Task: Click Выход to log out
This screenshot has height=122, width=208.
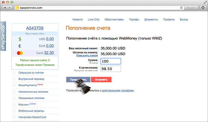Action: click(184, 19)
